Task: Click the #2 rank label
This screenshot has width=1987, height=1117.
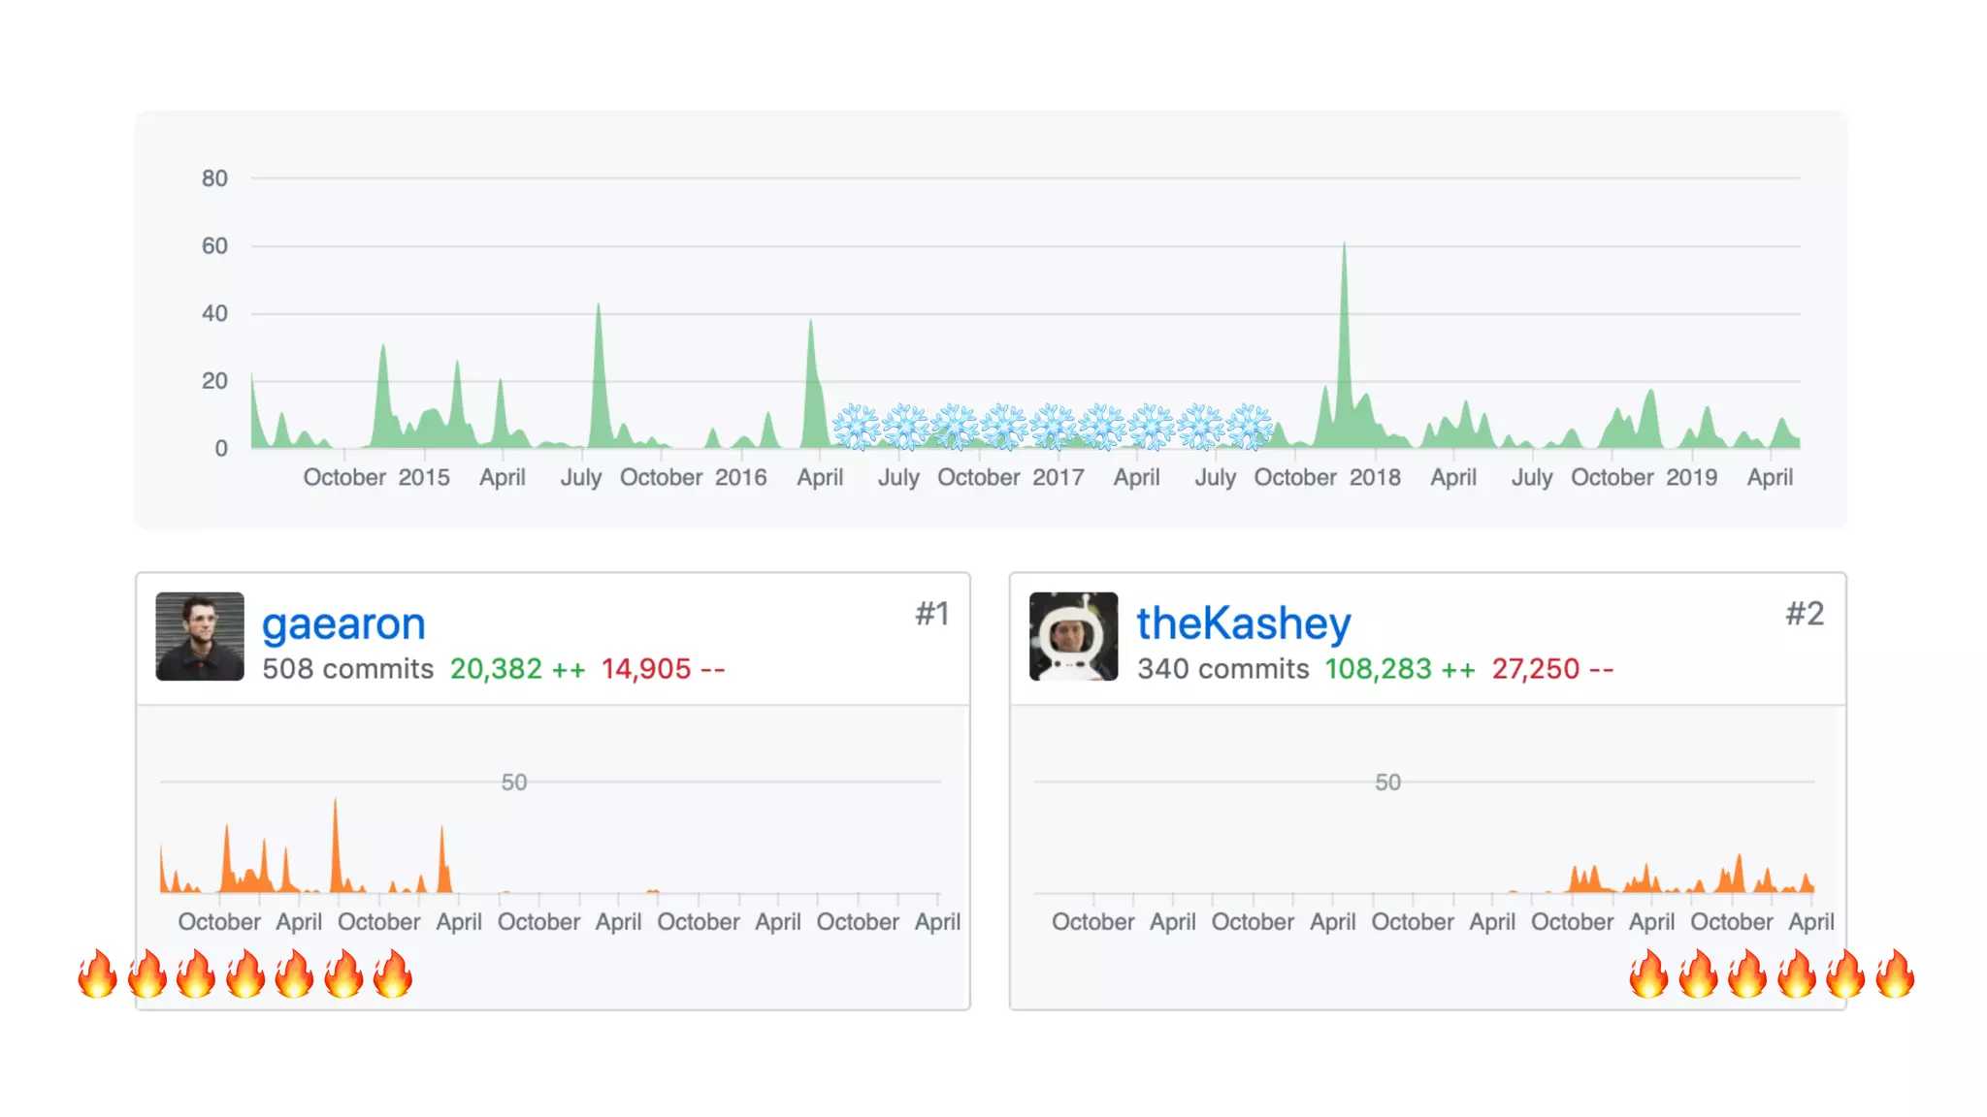Action: point(1805,614)
